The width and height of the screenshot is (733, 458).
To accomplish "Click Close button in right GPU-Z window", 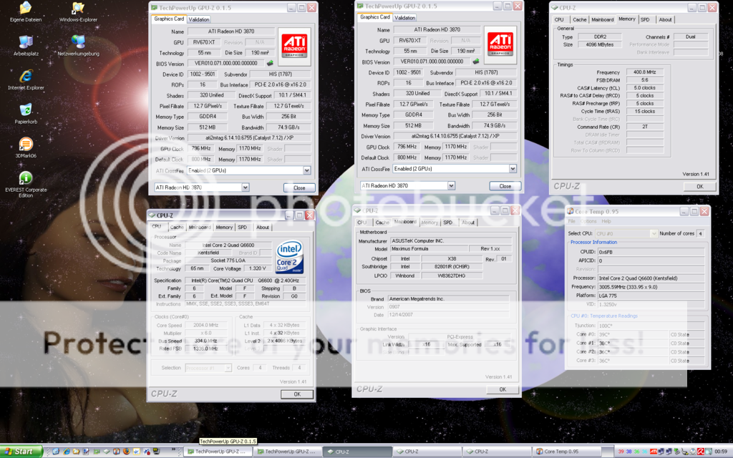I will [x=505, y=185].
